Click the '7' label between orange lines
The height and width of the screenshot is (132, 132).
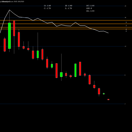(x=126, y=26)
